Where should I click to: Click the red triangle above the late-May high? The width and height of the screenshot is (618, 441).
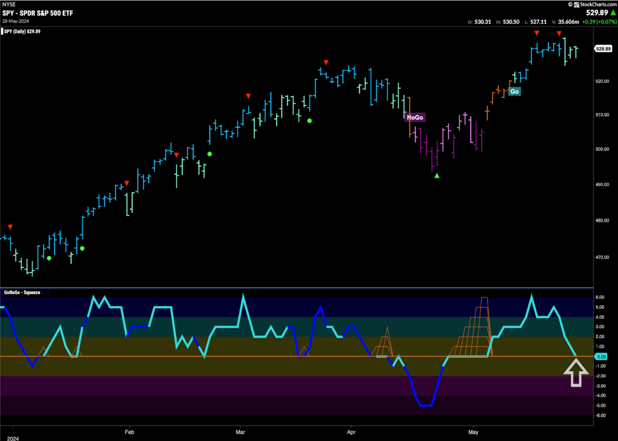pos(559,33)
